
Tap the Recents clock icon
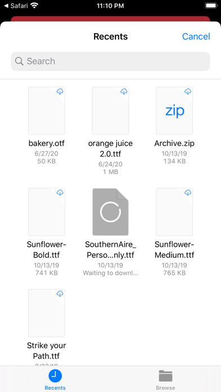click(55, 376)
